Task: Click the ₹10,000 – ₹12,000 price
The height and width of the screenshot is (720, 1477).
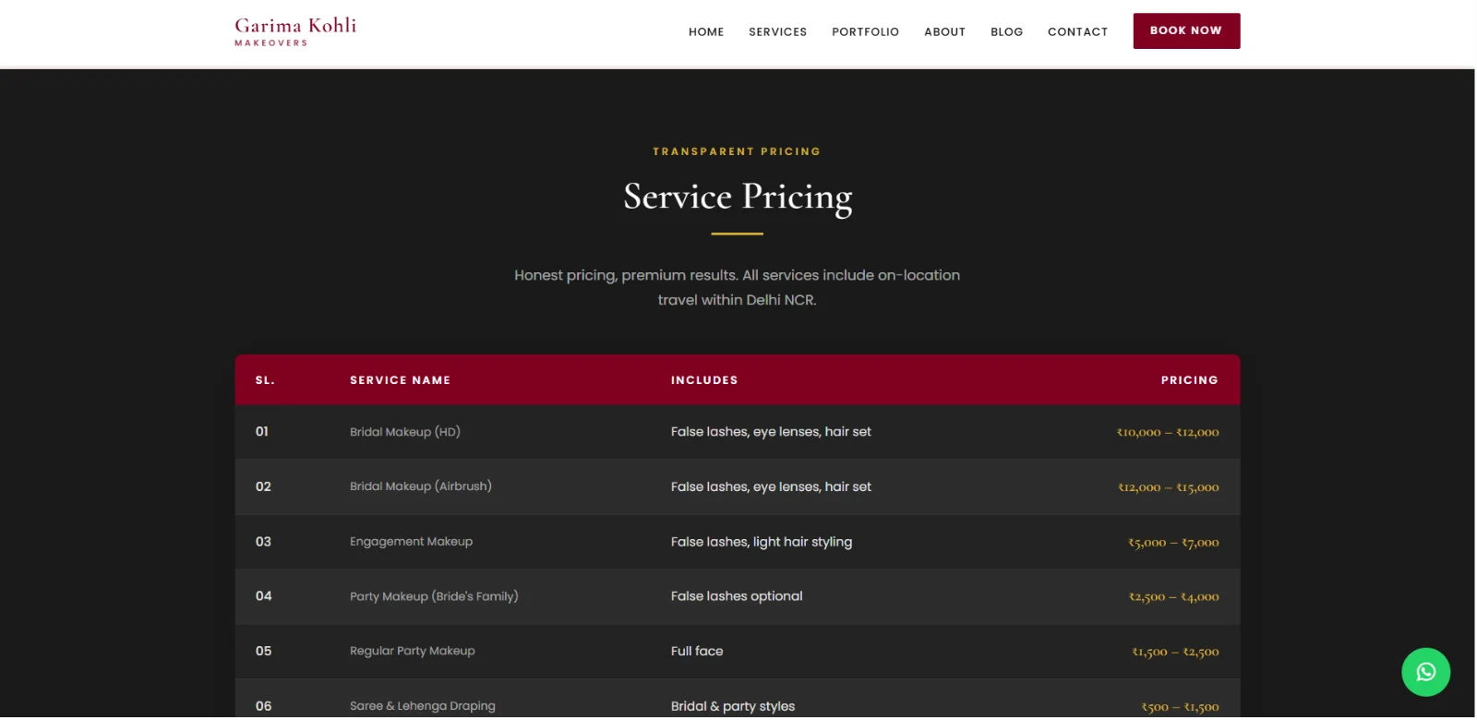Action: point(1168,432)
